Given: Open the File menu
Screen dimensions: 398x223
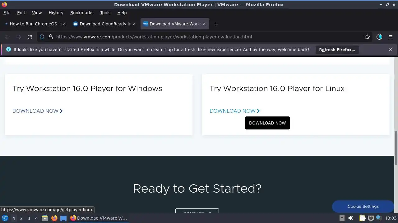Looking at the screenshot, I should pyautogui.click(x=7, y=13).
